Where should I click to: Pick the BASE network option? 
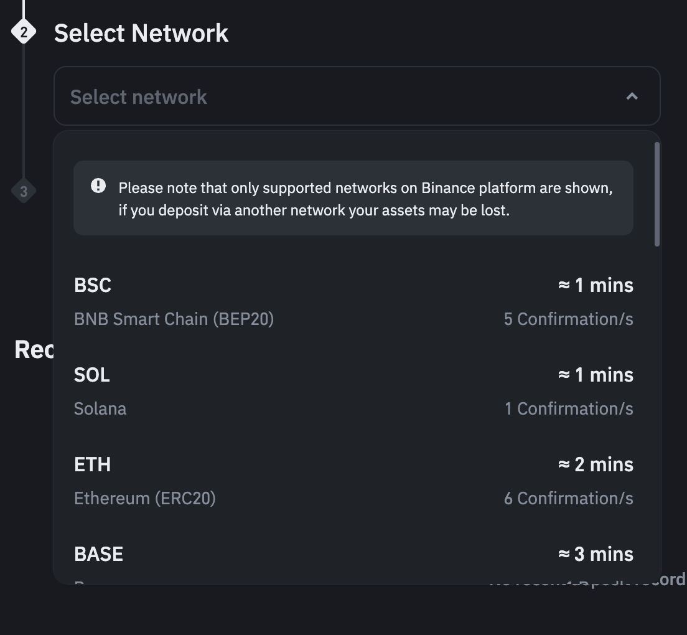click(99, 554)
